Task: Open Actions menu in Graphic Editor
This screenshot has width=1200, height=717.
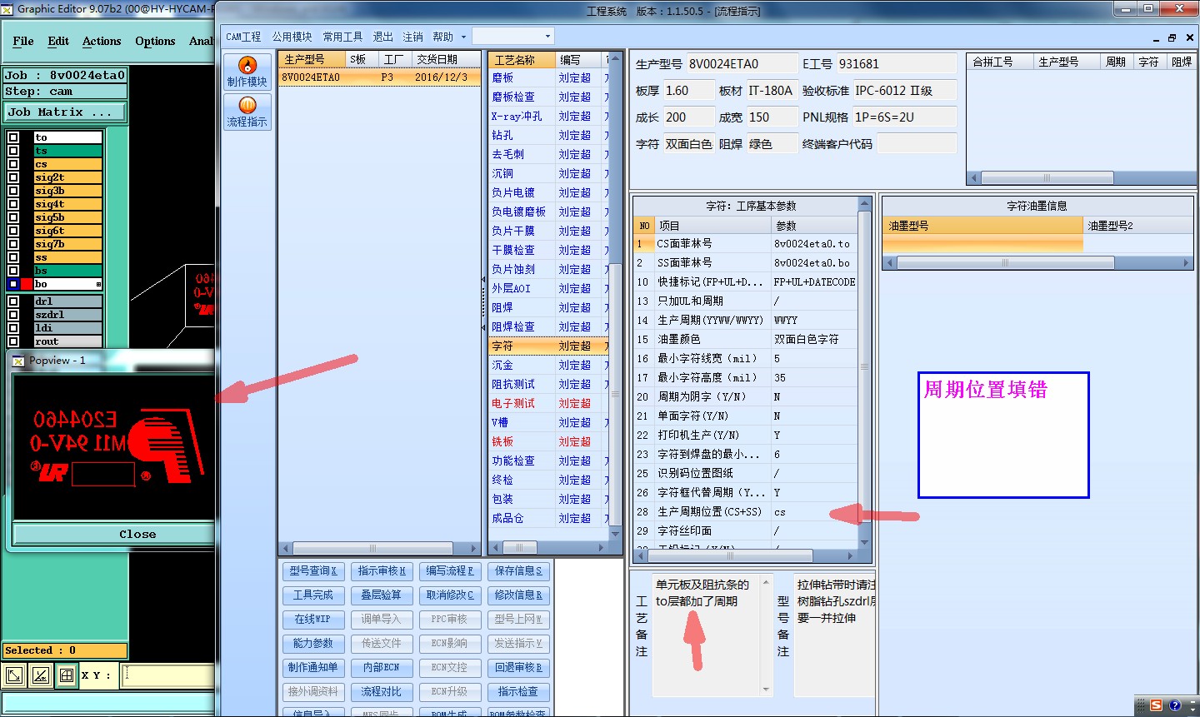Action: (102, 41)
